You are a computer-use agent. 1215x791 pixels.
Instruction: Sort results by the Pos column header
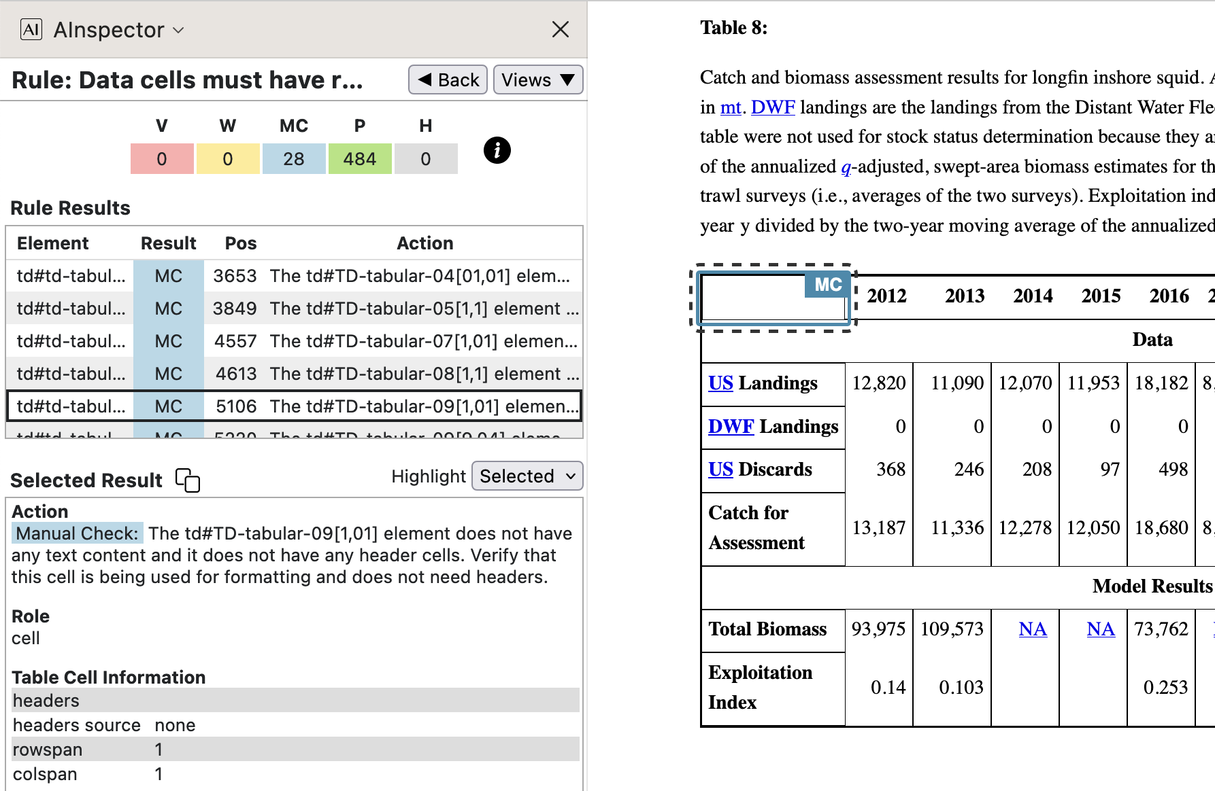pyautogui.click(x=241, y=243)
